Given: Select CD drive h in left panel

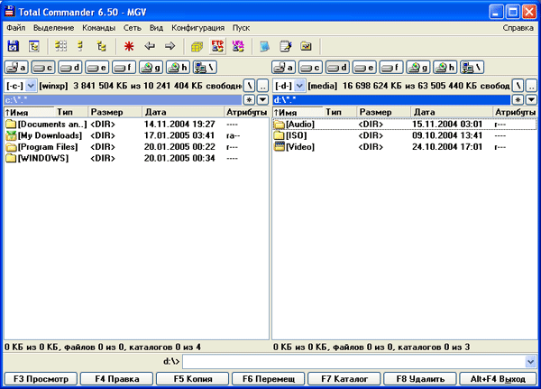Looking at the screenshot, I should coord(178,68).
